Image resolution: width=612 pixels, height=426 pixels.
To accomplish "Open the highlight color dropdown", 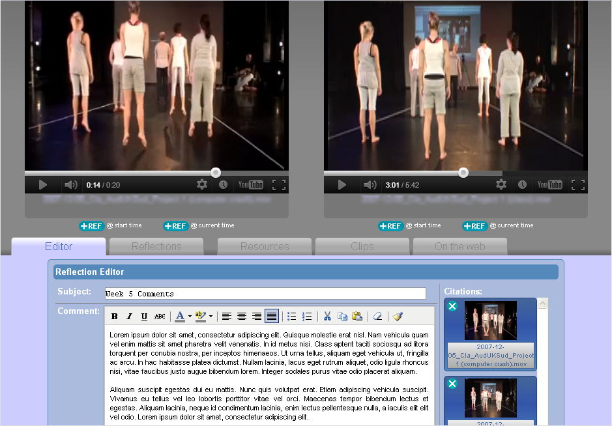I will [211, 316].
